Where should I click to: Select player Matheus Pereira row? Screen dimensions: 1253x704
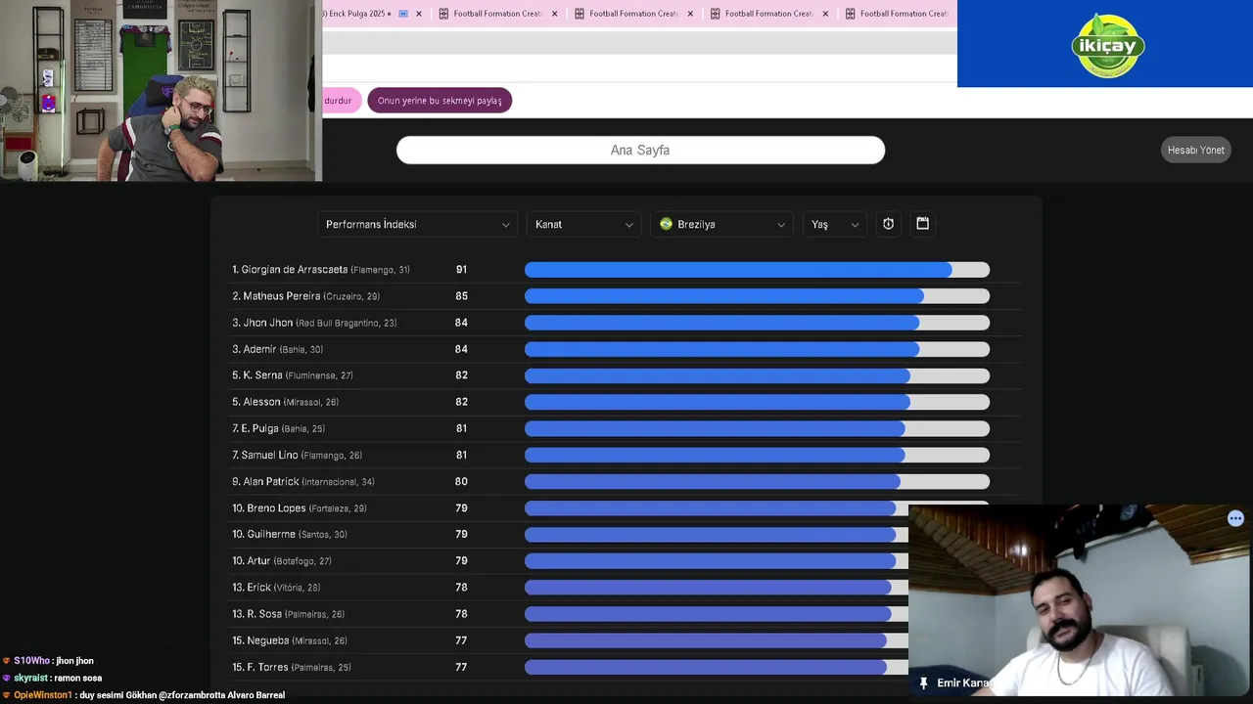tap(625, 296)
